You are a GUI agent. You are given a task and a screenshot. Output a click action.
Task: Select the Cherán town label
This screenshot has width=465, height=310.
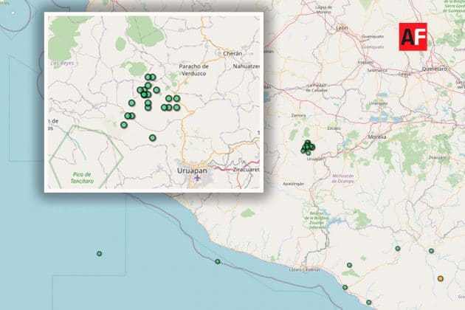point(231,53)
